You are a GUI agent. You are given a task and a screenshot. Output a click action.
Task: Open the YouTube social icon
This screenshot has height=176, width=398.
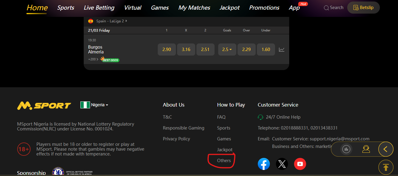pos(300,164)
